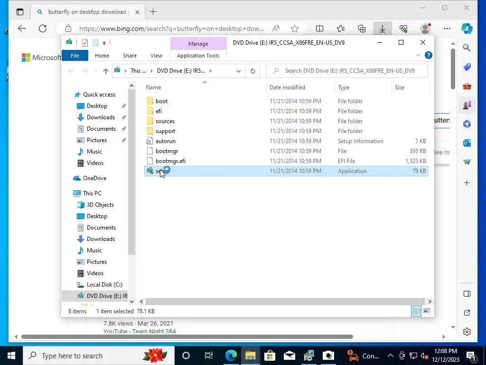The height and width of the screenshot is (365, 486).
Task: Add page to favorites star icon
Action: pos(295,29)
